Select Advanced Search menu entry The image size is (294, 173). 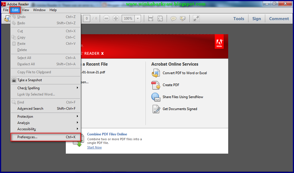pos(46,109)
